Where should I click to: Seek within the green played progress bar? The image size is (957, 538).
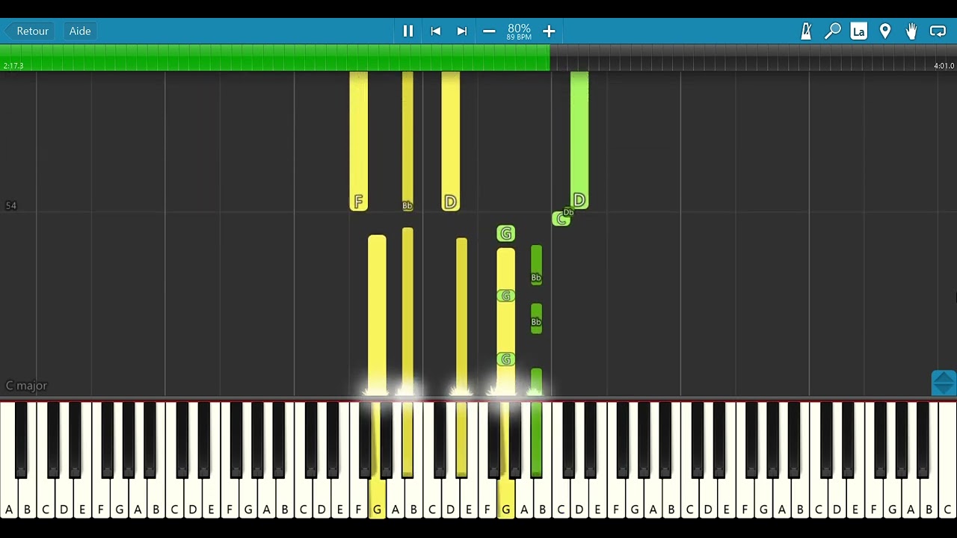pos(275,58)
